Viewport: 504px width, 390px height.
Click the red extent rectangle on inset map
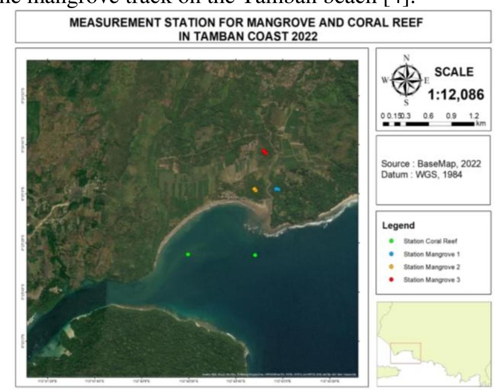[406, 353]
